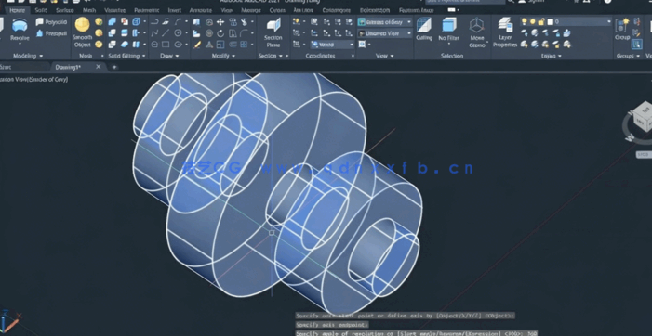Screen dimensions: 652x336
Task: Open Layer Properties manager
Action: (x=505, y=32)
